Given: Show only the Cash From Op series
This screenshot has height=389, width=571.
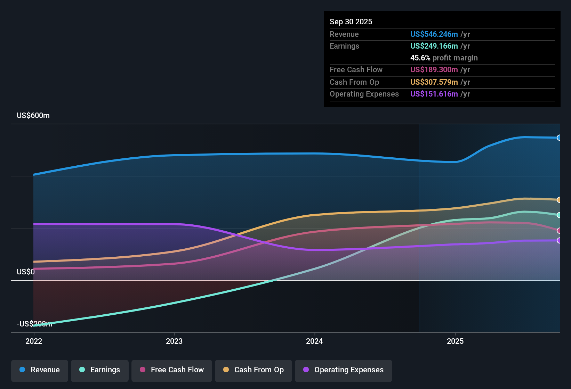Looking at the screenshot, I should (253, 370).
